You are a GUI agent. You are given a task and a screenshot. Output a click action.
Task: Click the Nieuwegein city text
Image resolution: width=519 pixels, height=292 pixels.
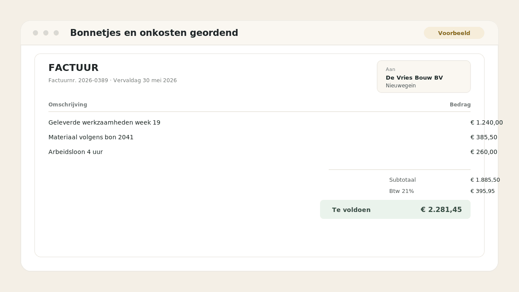pyautogui.click(x=401, y=86)
